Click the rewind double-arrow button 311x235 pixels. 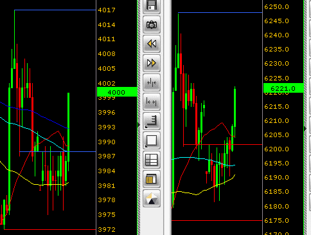click(152, 44)
